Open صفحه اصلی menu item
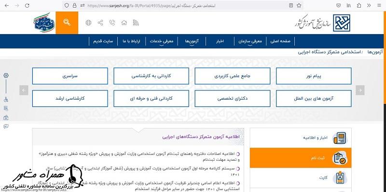The height and width of the screenshot is (192, 386). point(280,41)
